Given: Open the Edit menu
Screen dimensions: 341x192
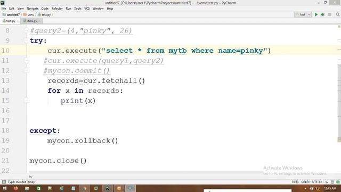Looking at the screenshot, I should [12, 9].
